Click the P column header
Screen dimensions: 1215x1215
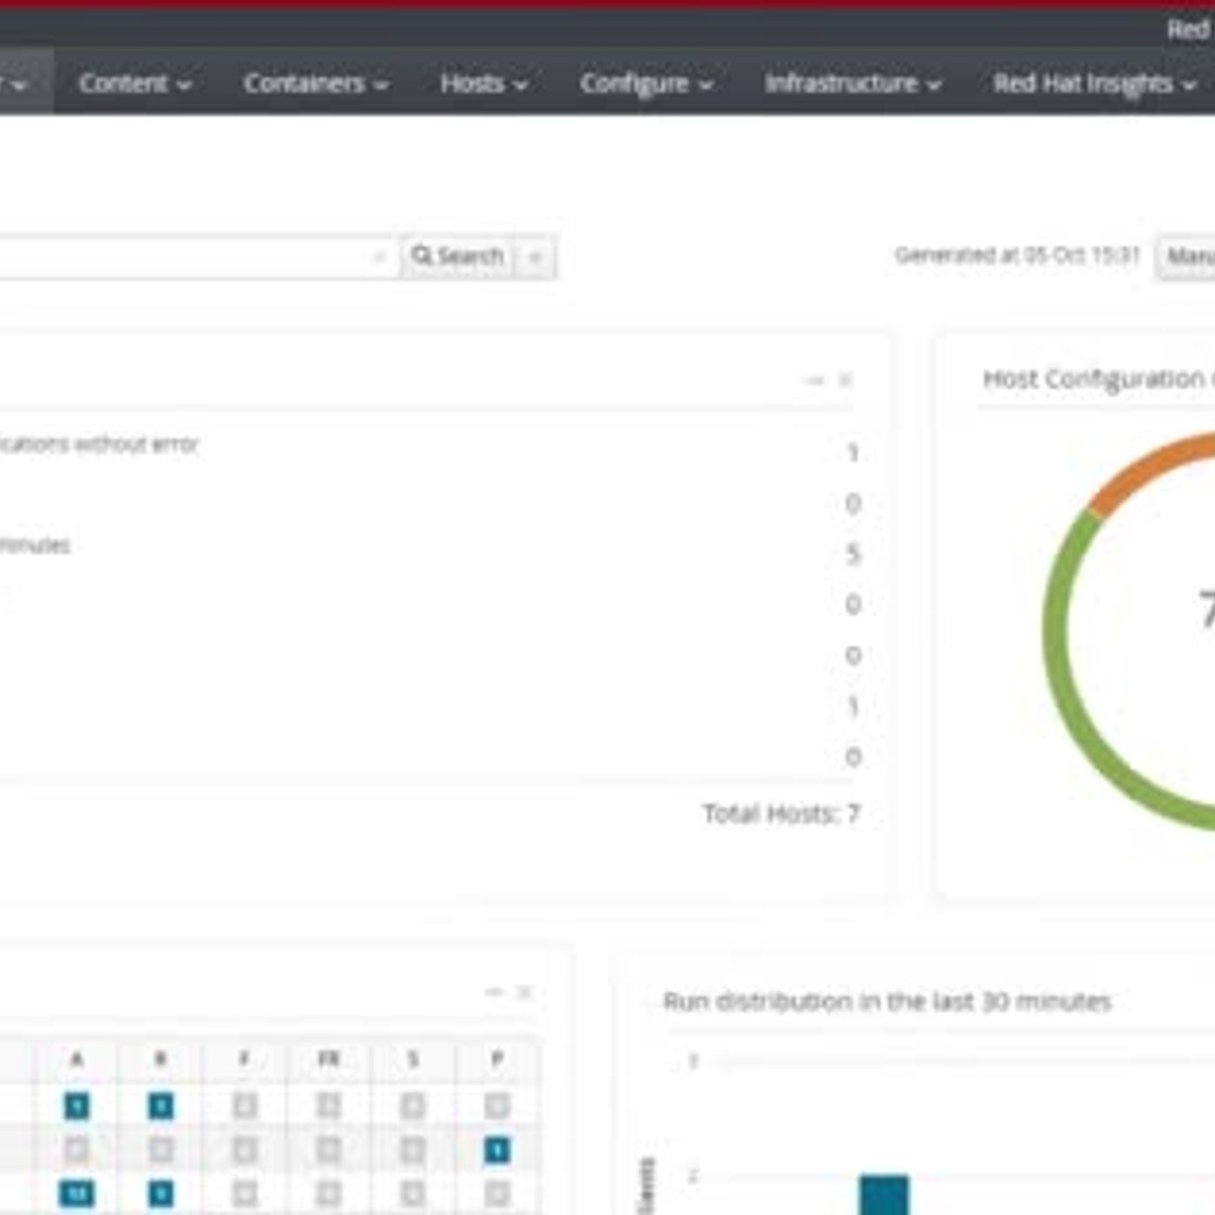497,1059
